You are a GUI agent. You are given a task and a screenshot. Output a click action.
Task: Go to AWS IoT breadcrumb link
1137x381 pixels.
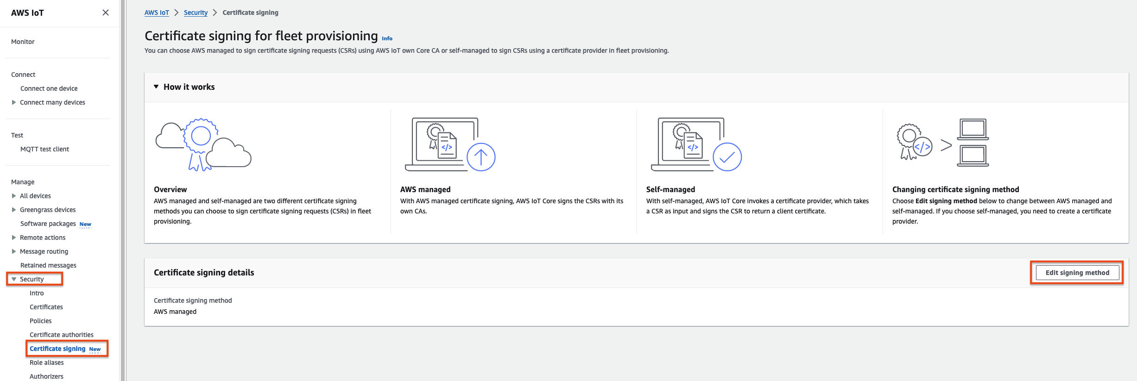(x=157, y=12)
